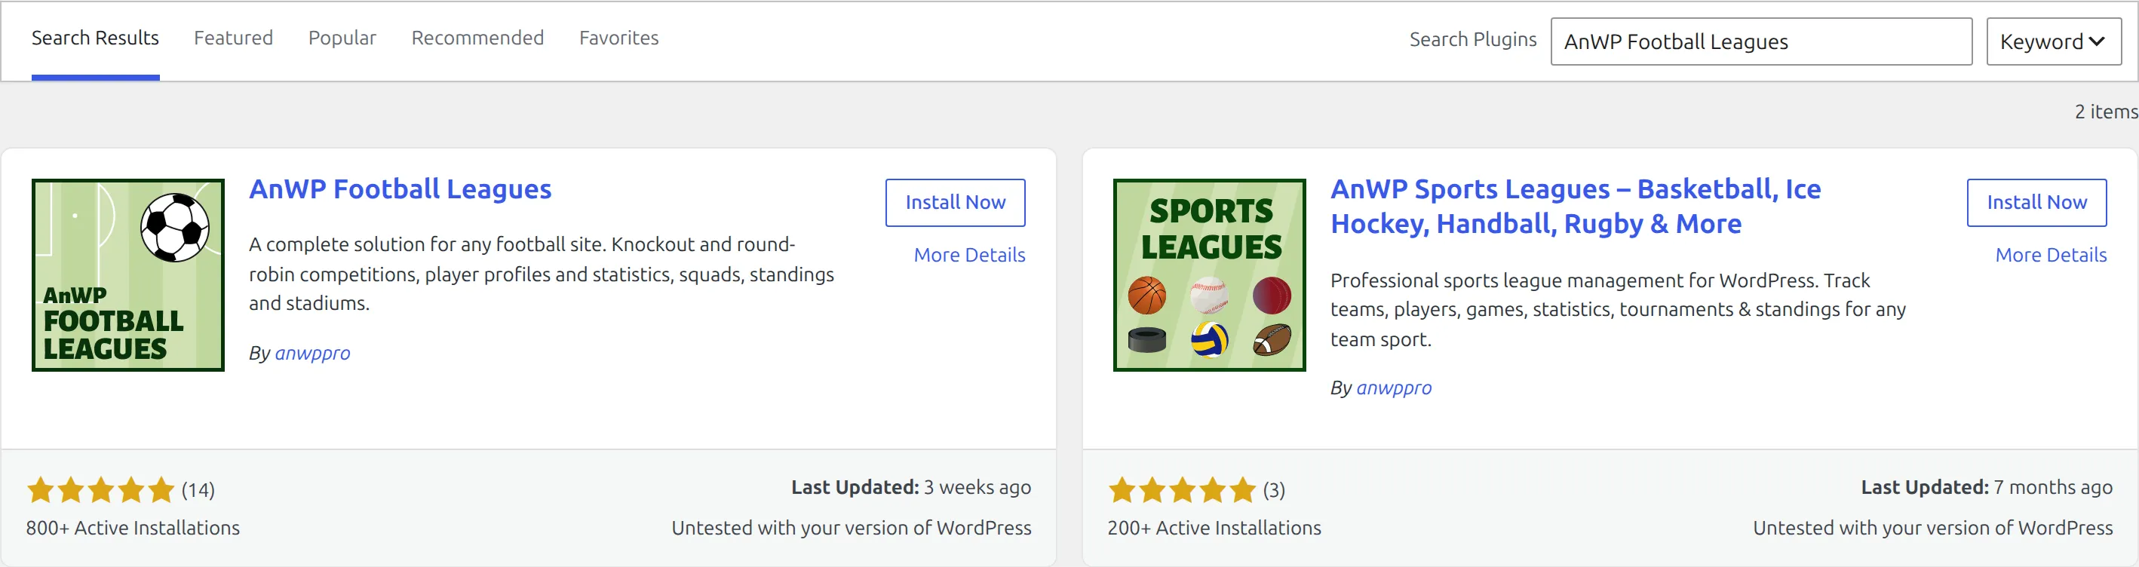
Task: Visit anwppro author link under Football Leagues
Action: pyautogui.click(x=312, y=353)
